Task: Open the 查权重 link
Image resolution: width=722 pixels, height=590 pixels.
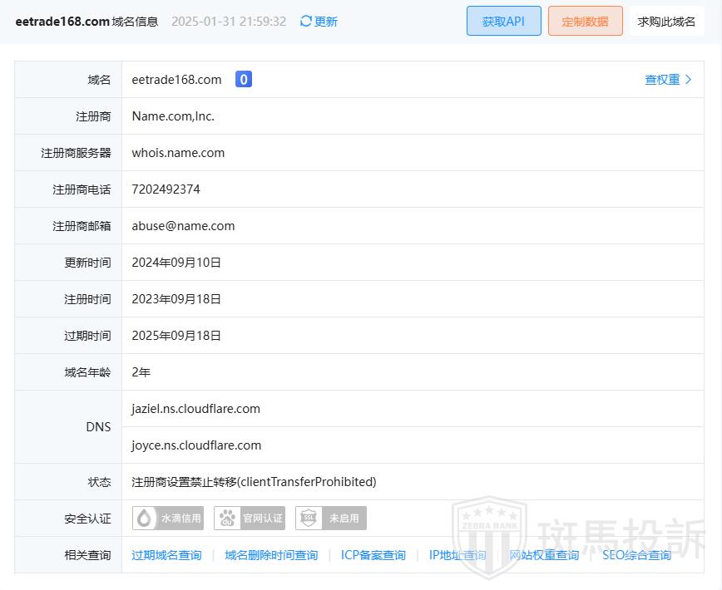Action: tap(662, 80)
